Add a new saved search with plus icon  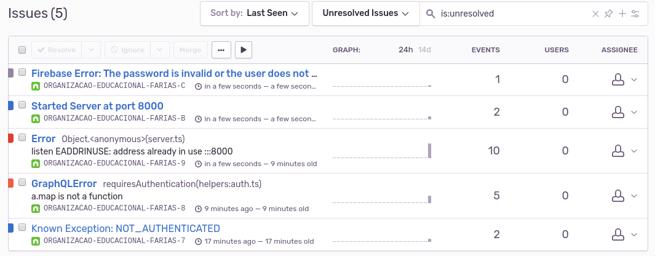click(622, 14)
